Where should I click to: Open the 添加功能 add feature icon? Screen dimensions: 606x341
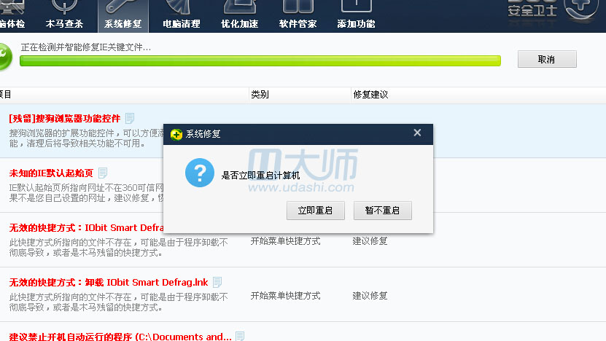[x=356, y=15]
